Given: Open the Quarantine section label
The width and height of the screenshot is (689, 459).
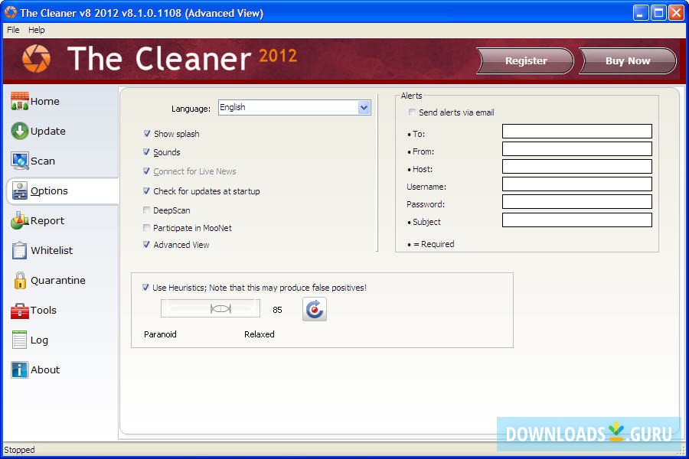Looking at the screenshot, I should [x=58, y=280].
